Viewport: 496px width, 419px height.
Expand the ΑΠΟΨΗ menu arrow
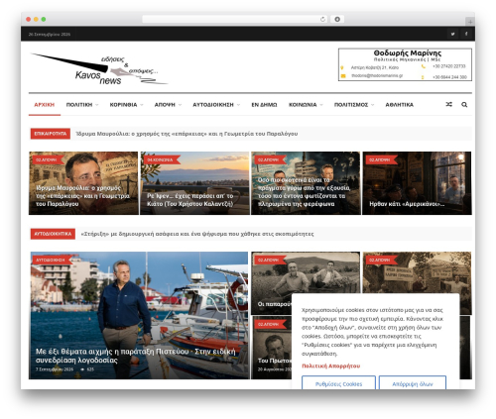180,105
